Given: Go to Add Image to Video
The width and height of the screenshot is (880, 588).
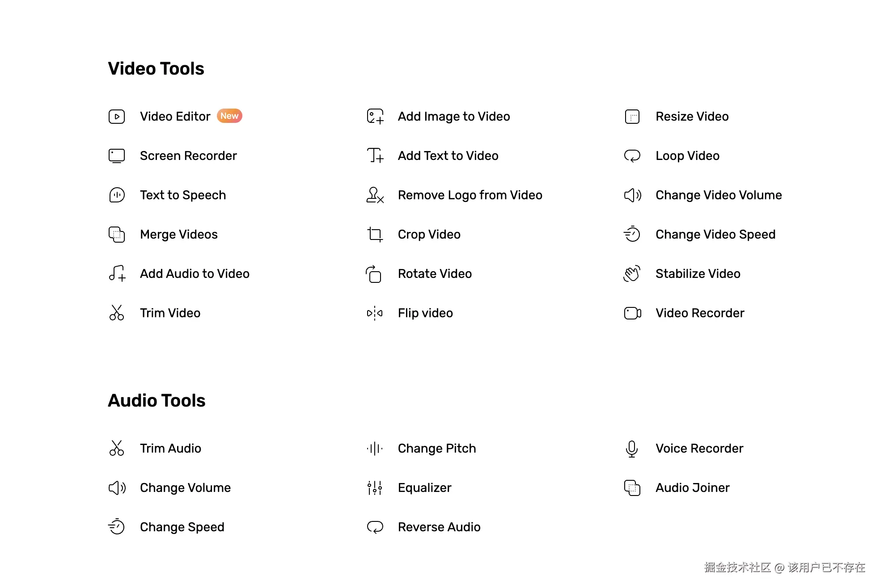Looking at the screenshot, I should coord(454,117).
